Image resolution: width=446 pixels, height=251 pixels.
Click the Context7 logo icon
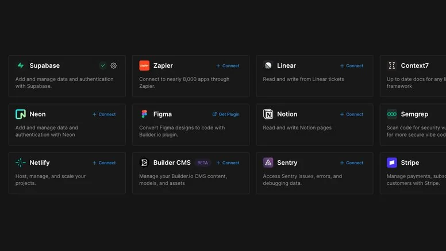tap(391, 65)
